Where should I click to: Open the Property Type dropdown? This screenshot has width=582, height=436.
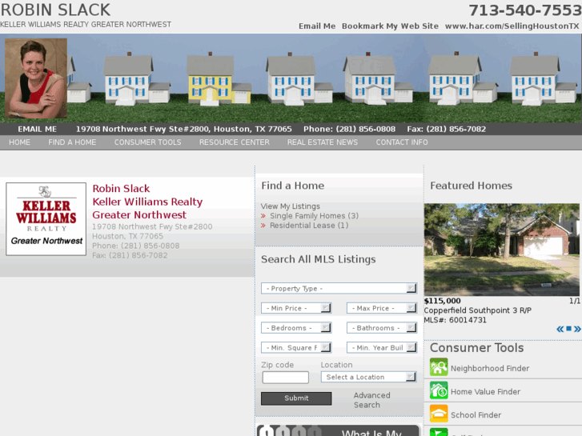(x=339, y=288)
